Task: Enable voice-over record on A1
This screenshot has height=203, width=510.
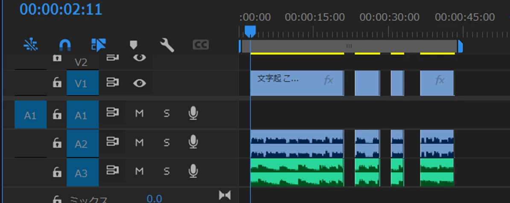Action: [193, 113]
